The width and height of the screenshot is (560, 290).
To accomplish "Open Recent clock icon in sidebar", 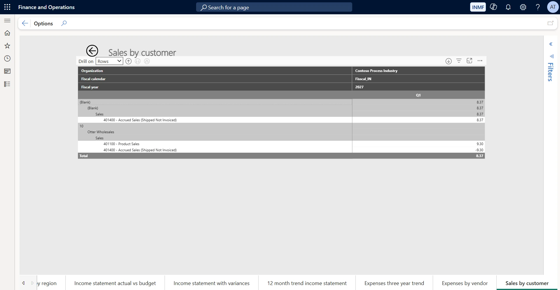I will 7,59.
